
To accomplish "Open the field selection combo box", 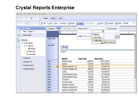I will pos(98,29).
